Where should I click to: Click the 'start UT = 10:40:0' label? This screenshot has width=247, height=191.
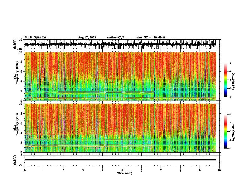coord(151,37)
